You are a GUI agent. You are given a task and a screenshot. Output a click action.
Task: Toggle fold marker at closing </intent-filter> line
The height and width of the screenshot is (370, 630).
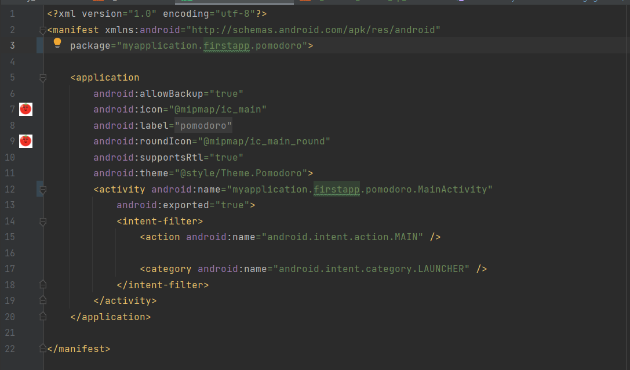pyautogui.click(x=43, y=285)
